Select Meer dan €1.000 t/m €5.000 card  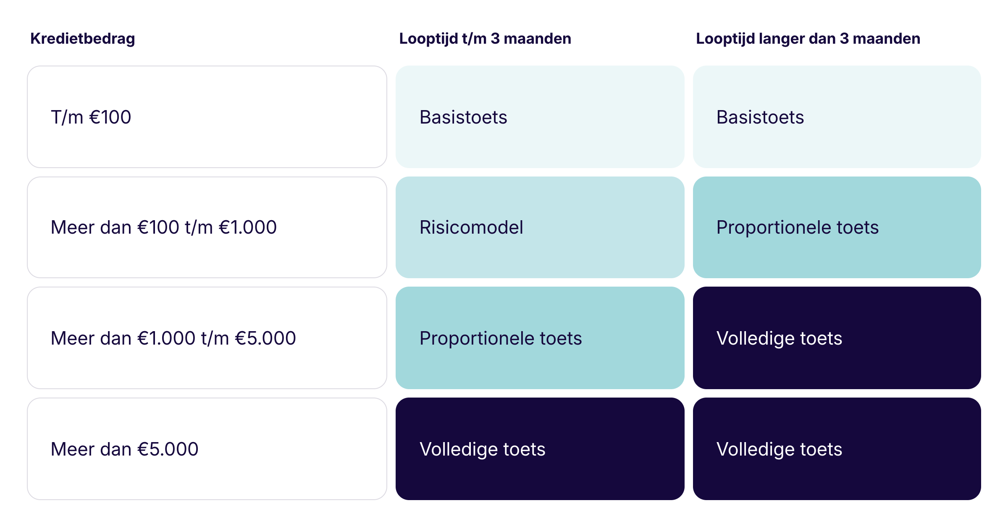(207, 338)
